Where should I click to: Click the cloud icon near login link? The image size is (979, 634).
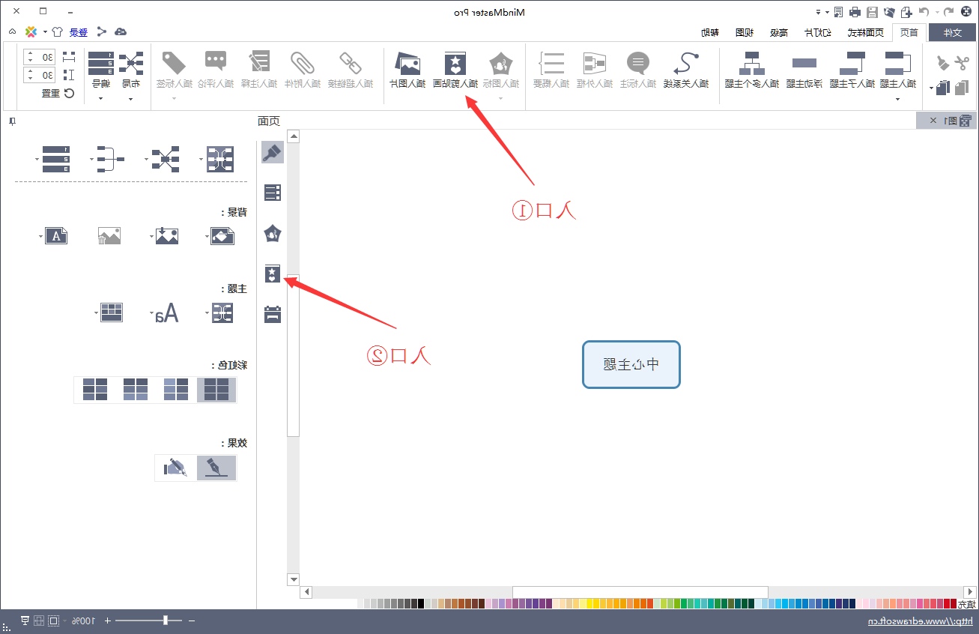tap(120, 32)
